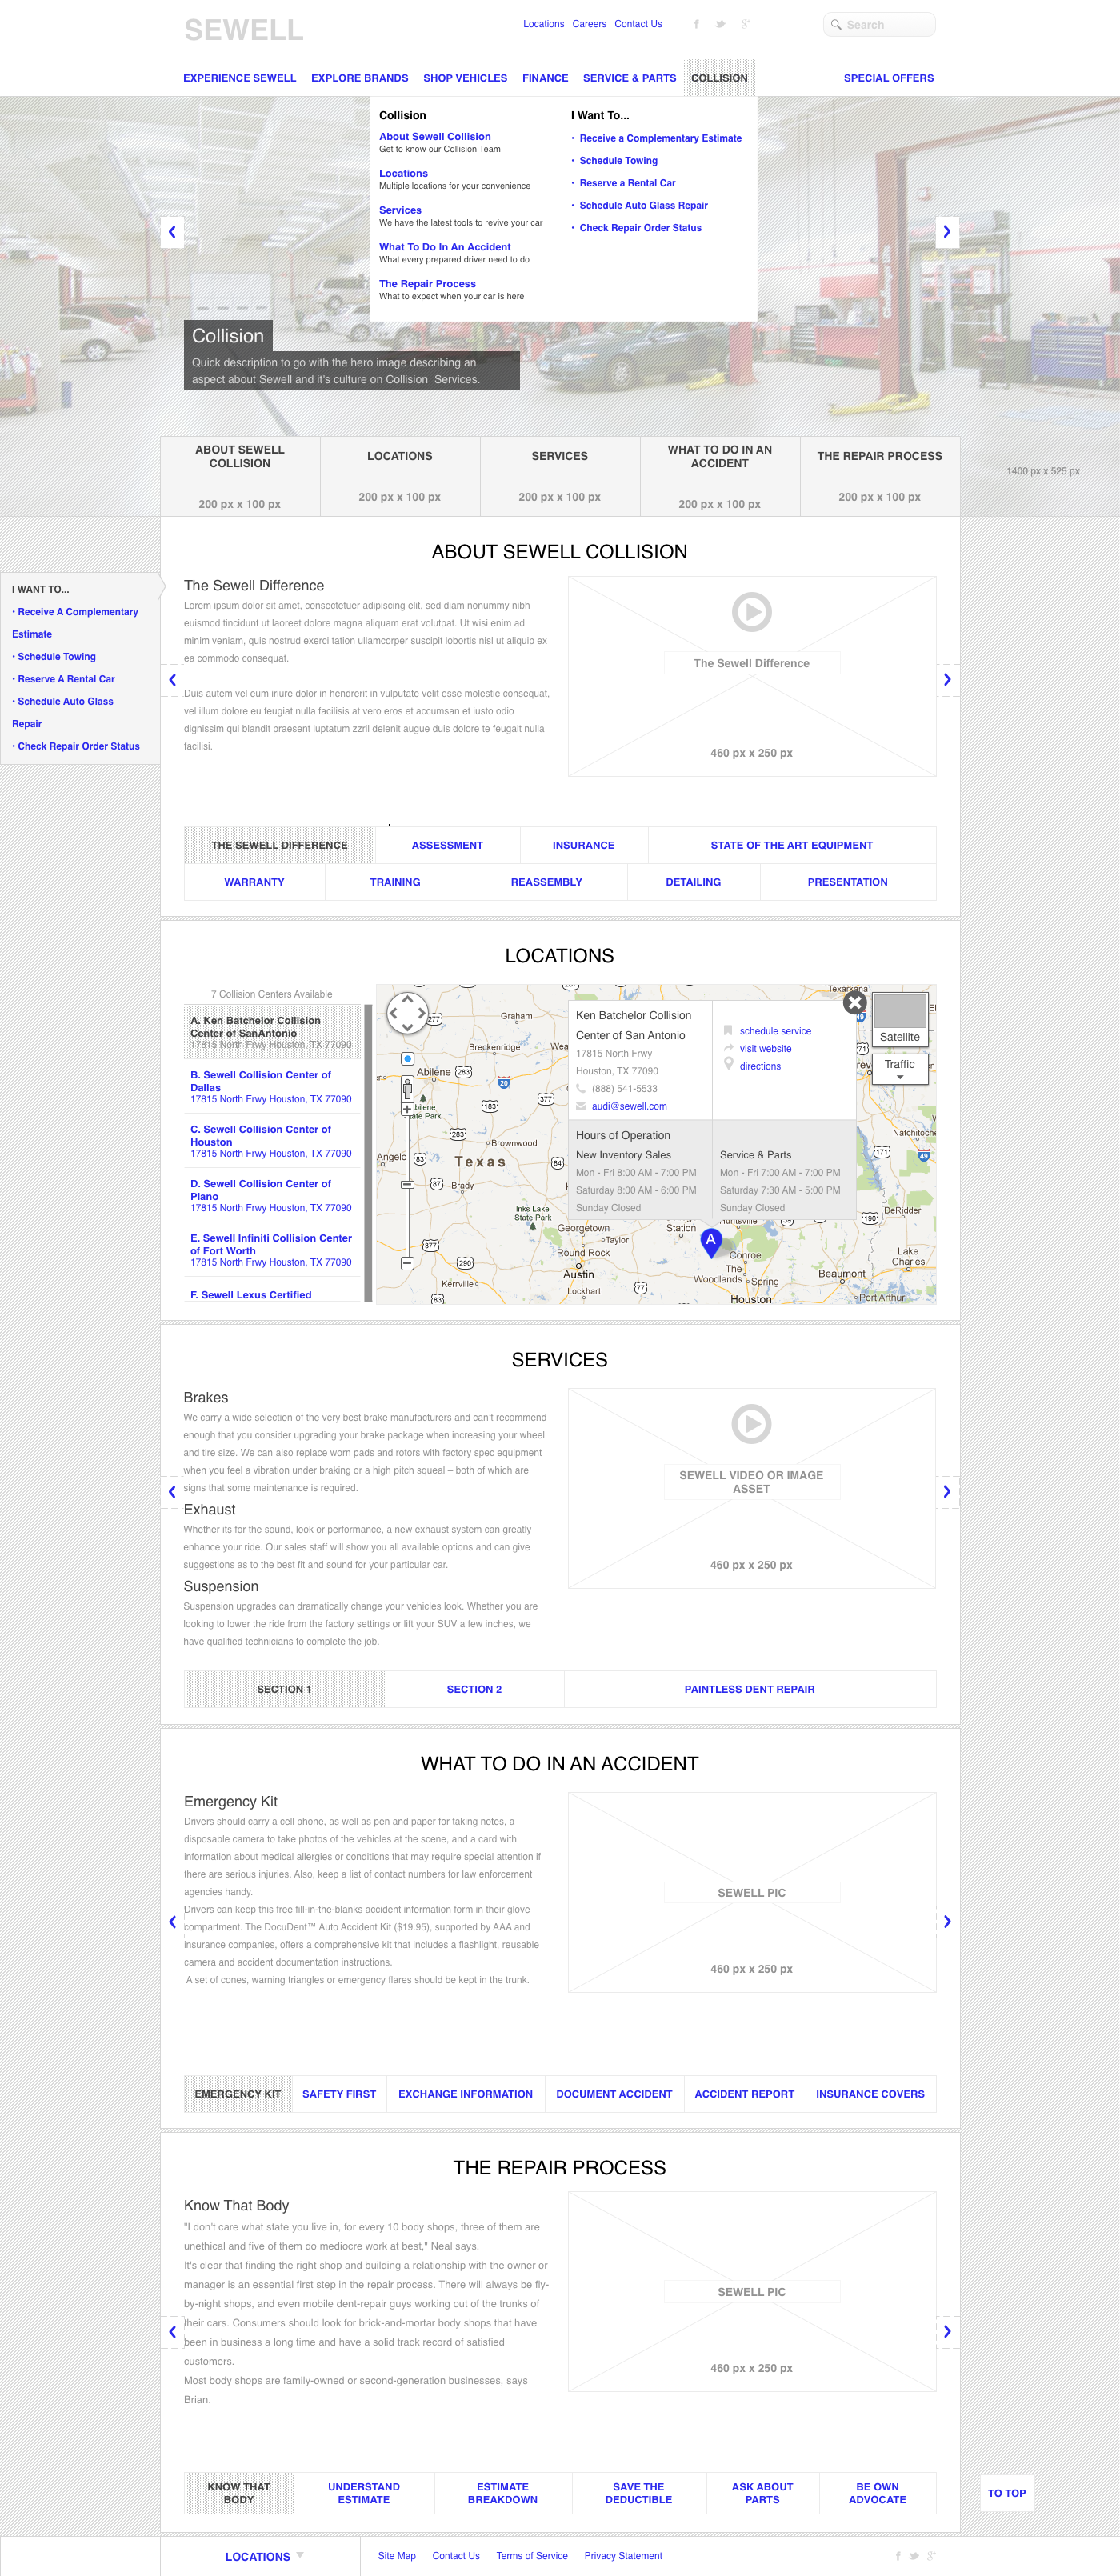Image resolution: width=1120 pixels, height=2576 pixels.
Task: Click the Collision main menu tab
Action: [x=720, y=78]
